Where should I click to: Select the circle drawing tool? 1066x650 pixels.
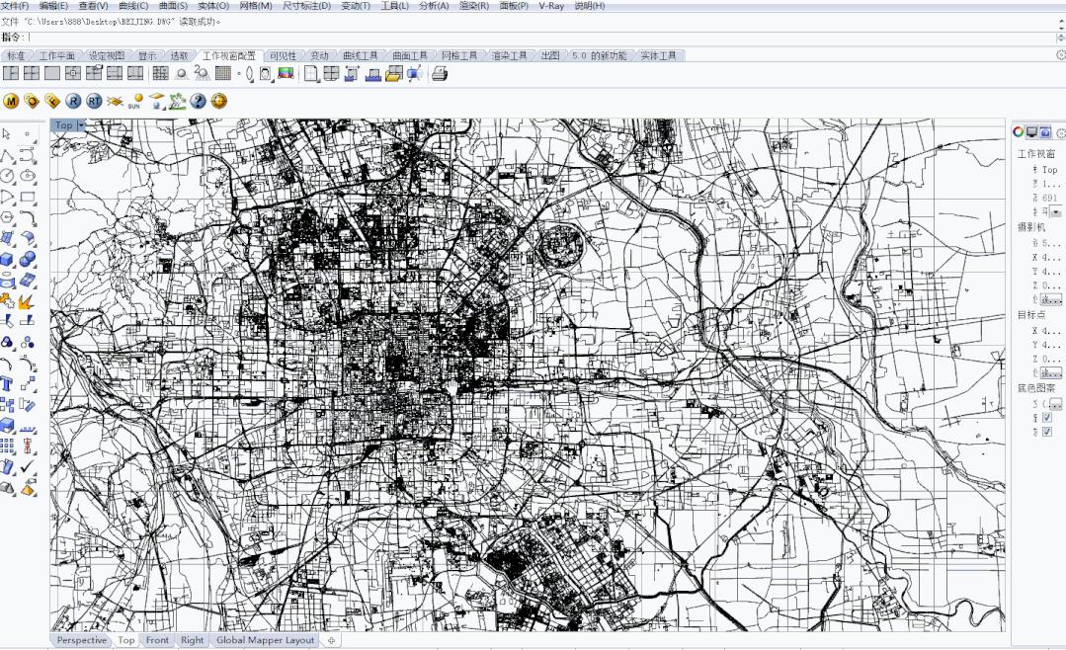[x=8, y=176]
